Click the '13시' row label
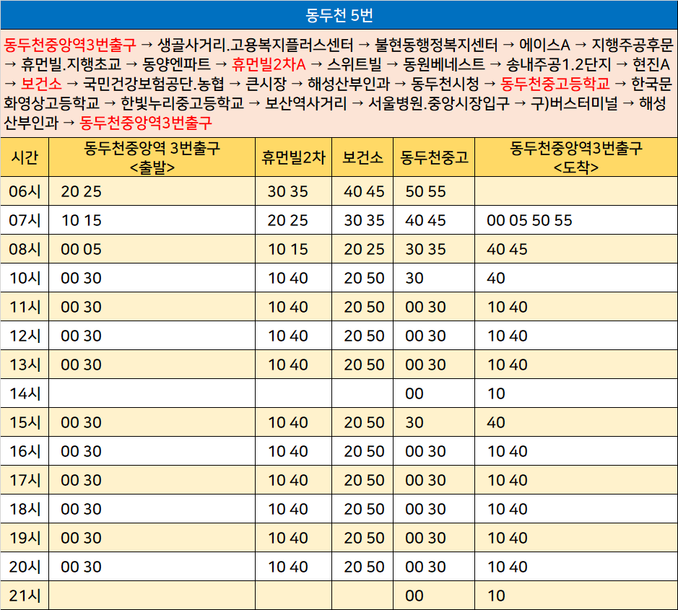The image size is (678, 610). click(x=25, y=365)
